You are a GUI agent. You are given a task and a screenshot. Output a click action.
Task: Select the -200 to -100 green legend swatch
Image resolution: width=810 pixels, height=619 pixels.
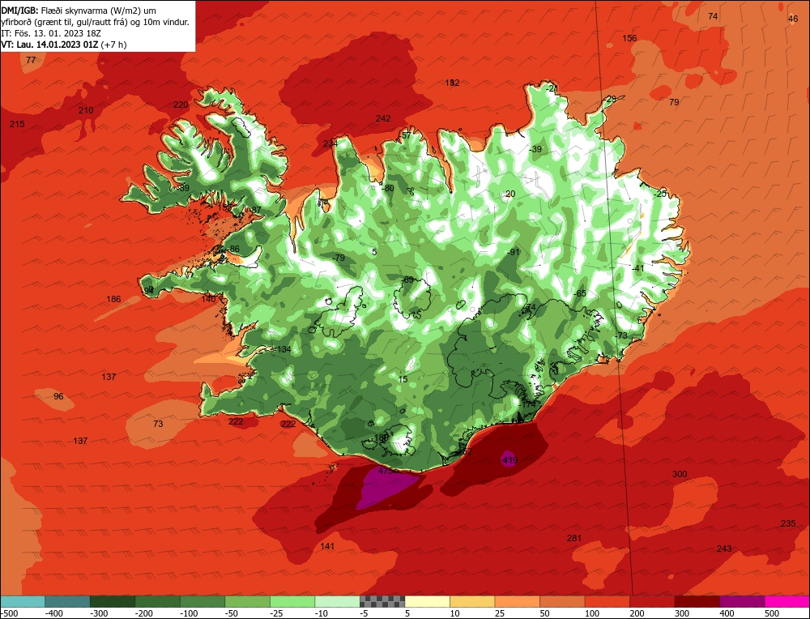pyautogui.click(x=158, y=601)
